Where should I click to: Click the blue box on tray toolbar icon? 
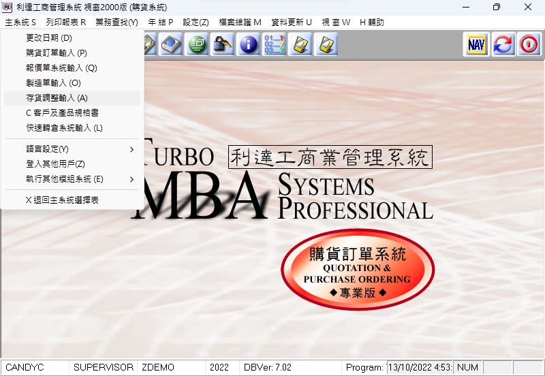pyautogui.click(x=170, y=44)
